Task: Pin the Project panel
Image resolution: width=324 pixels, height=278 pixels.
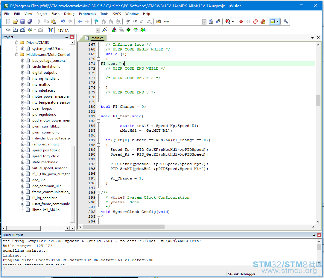Action: point(66,37)
